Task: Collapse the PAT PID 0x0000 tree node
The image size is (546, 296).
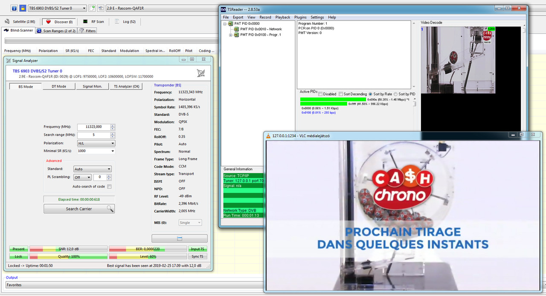Action: click(225, 23)
